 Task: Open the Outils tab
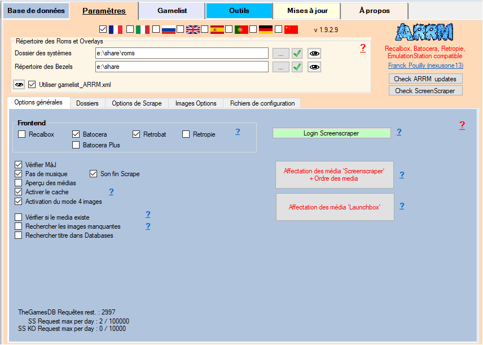[239, 11]
